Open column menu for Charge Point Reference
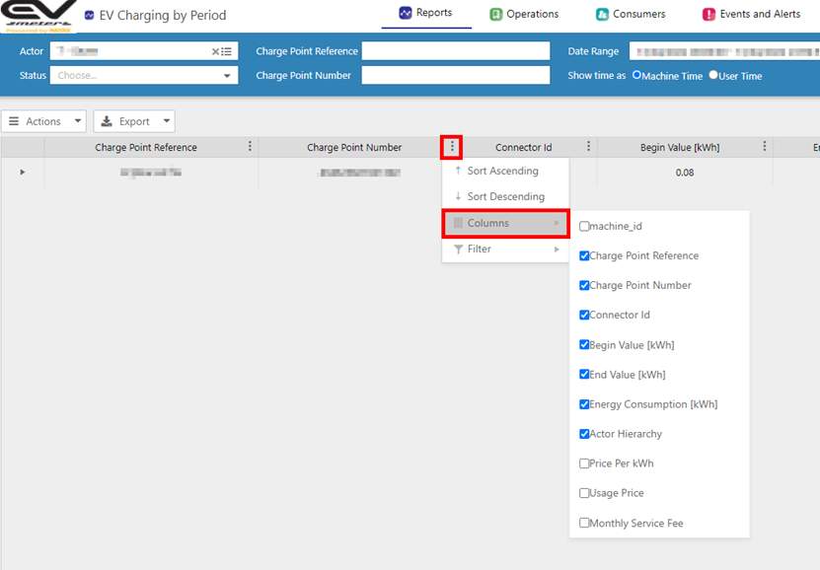 pyautogui.click(x=250, y=147)
